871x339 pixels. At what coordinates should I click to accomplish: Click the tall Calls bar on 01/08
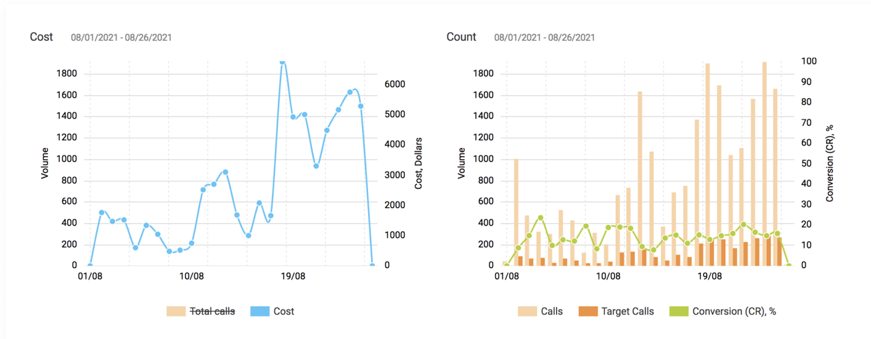[x=516, y=212]
